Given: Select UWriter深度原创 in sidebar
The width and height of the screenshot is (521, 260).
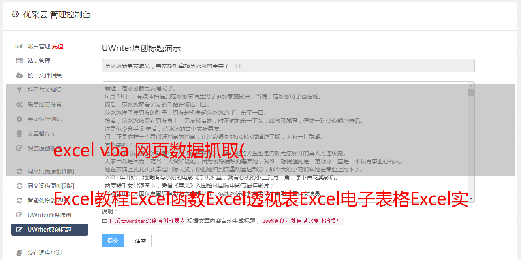Looking at the screenshot, I should click(x=49, y=215).
